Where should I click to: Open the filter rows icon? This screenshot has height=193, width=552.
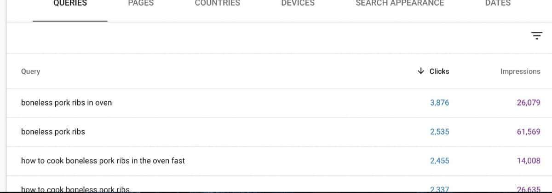[x=536, y=35]
